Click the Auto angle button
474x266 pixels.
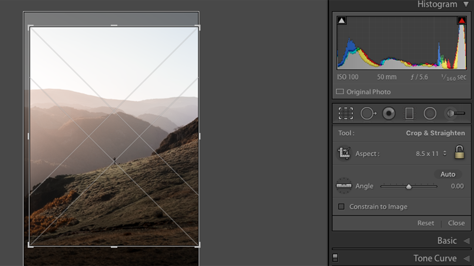pos(448,174)
